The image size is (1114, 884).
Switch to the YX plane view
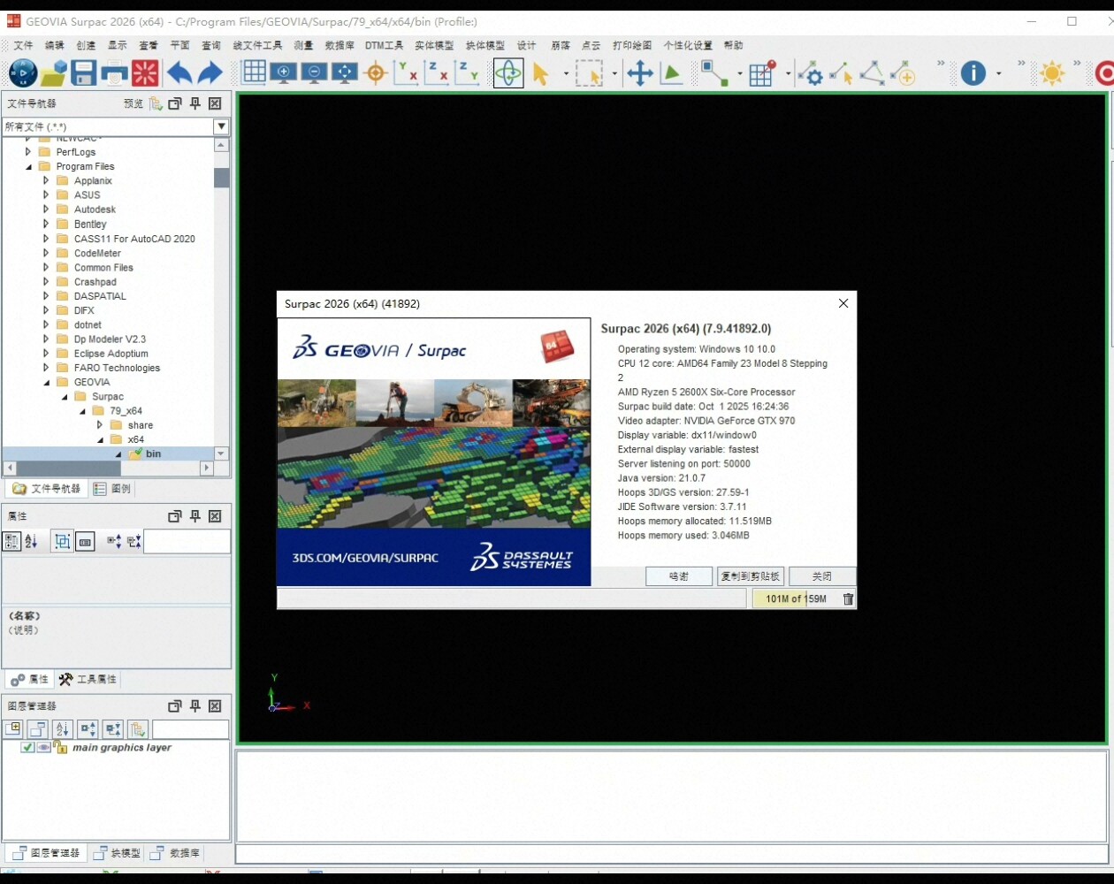pos(407,72)
